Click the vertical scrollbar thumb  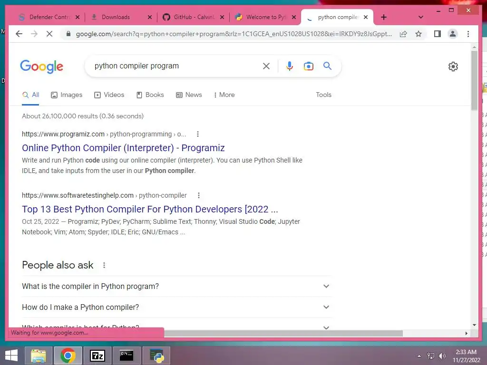tap(474, 80)
